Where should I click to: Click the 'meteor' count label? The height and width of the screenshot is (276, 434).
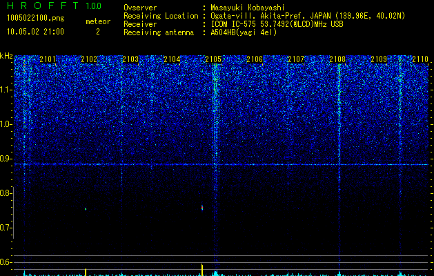click(x=98, y=21)
